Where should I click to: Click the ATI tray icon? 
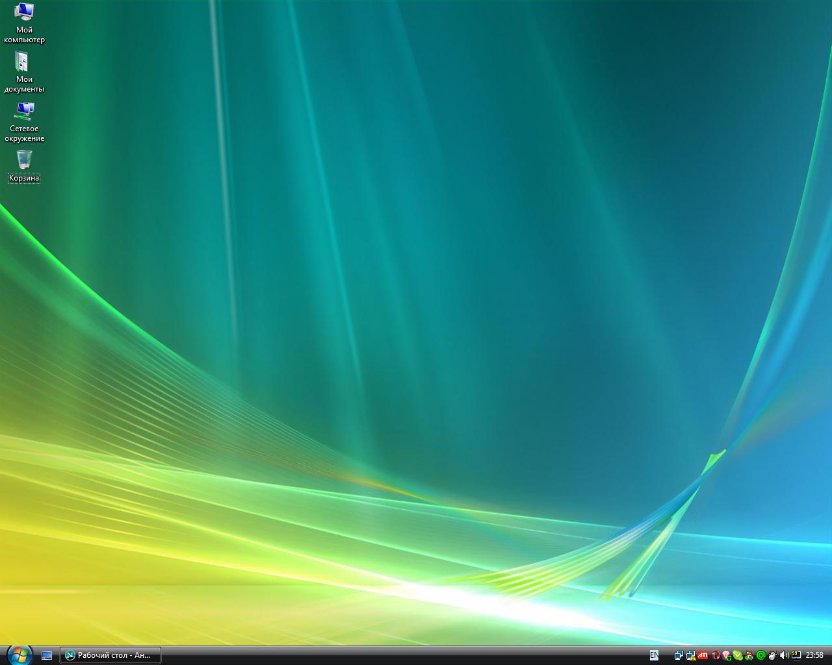click(703, 655)
